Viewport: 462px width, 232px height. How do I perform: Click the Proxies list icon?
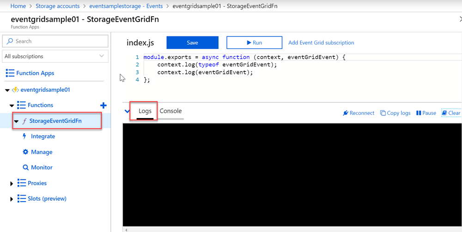[x=22, y=183]
